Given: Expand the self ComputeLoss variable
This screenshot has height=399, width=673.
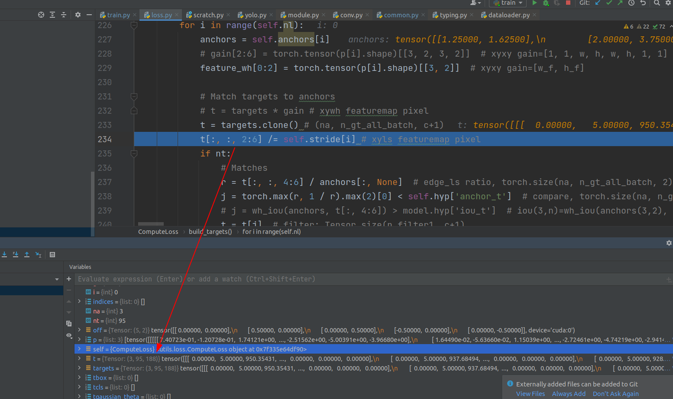Looking at the screenshot, I should click(79, 349).
